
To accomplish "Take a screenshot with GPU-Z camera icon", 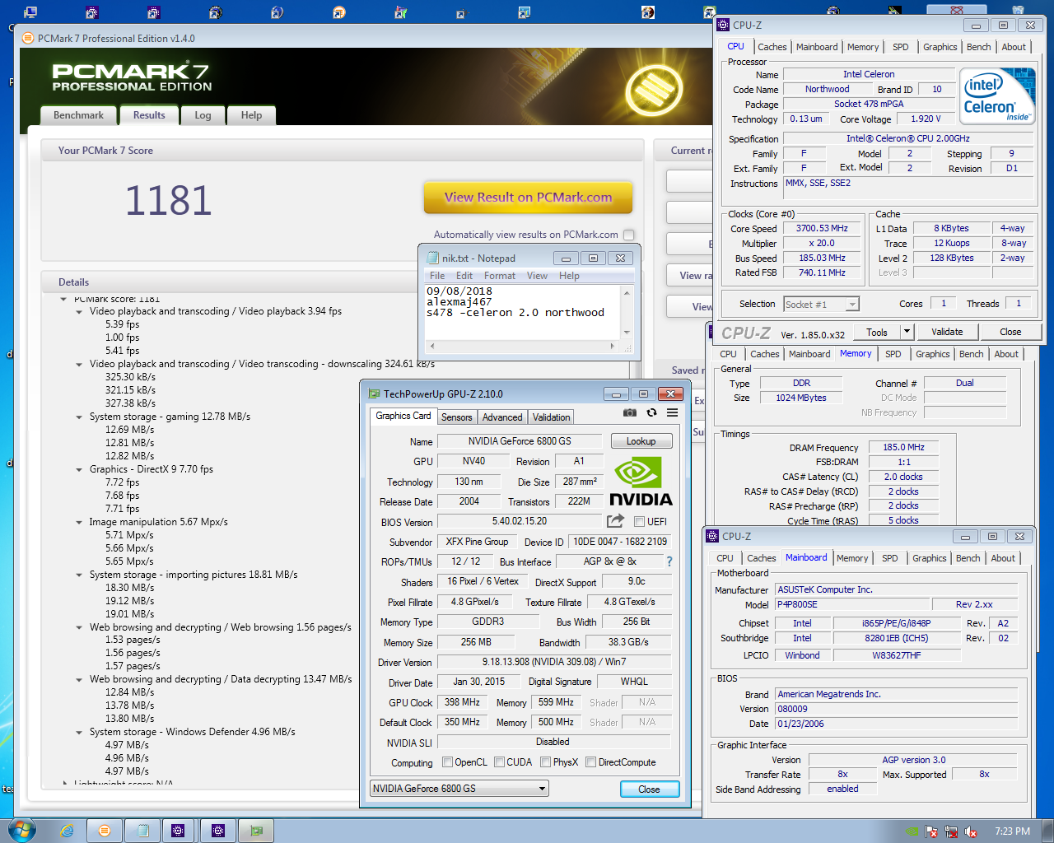I will (630, 413).
